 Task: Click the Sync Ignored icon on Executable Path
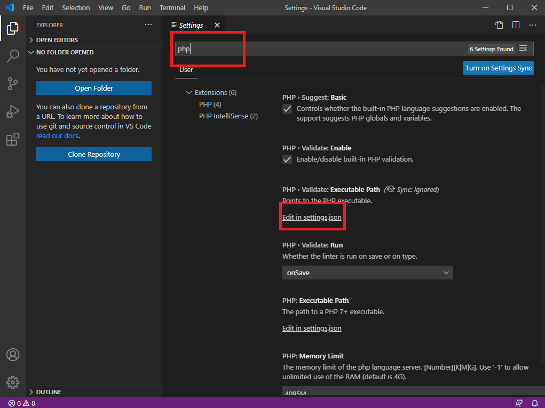[x=390, y=189]
